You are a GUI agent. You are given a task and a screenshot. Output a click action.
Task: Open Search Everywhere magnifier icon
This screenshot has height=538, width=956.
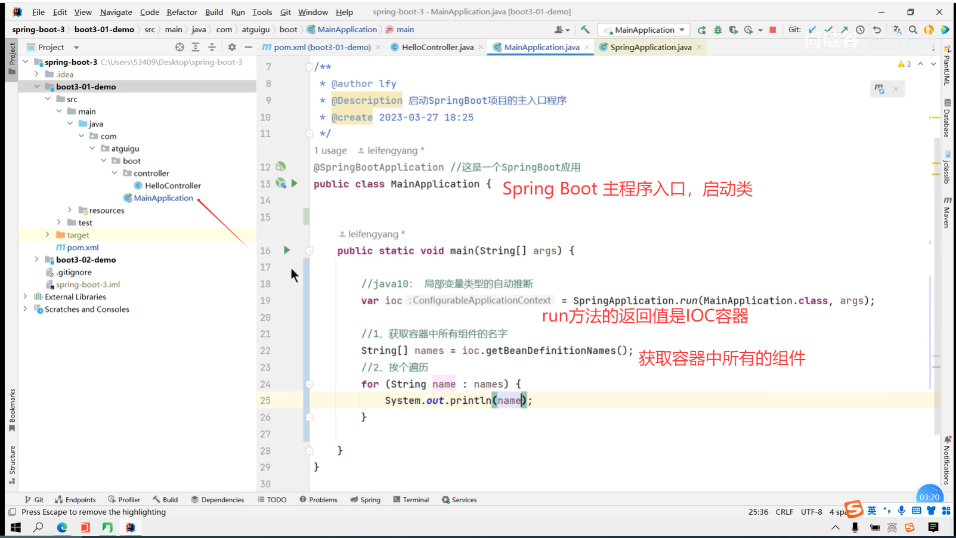coord(913,30)
